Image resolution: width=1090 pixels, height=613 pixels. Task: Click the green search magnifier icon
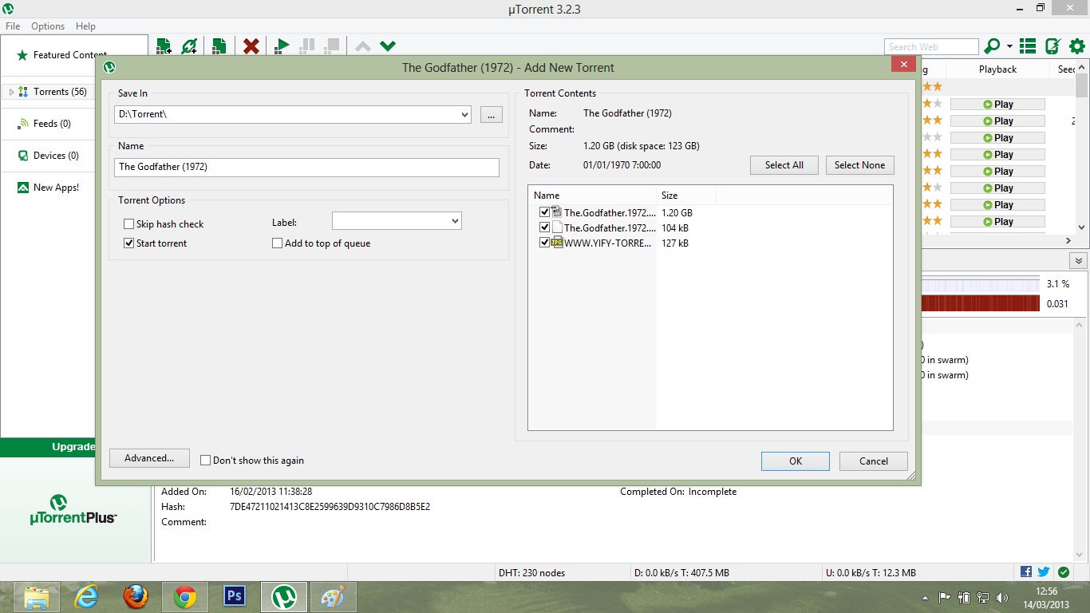(x=993, y=46)
